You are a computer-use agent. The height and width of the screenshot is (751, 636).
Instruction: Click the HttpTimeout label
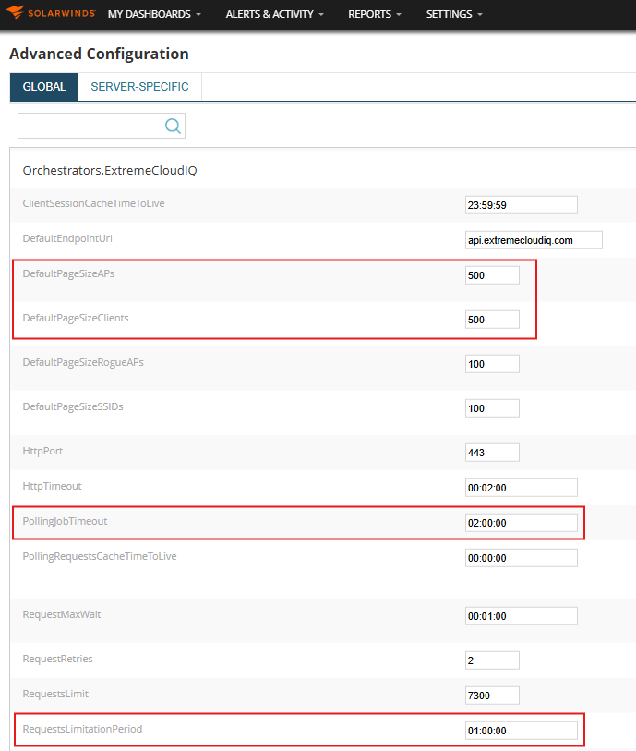click(x=53, y=486)
